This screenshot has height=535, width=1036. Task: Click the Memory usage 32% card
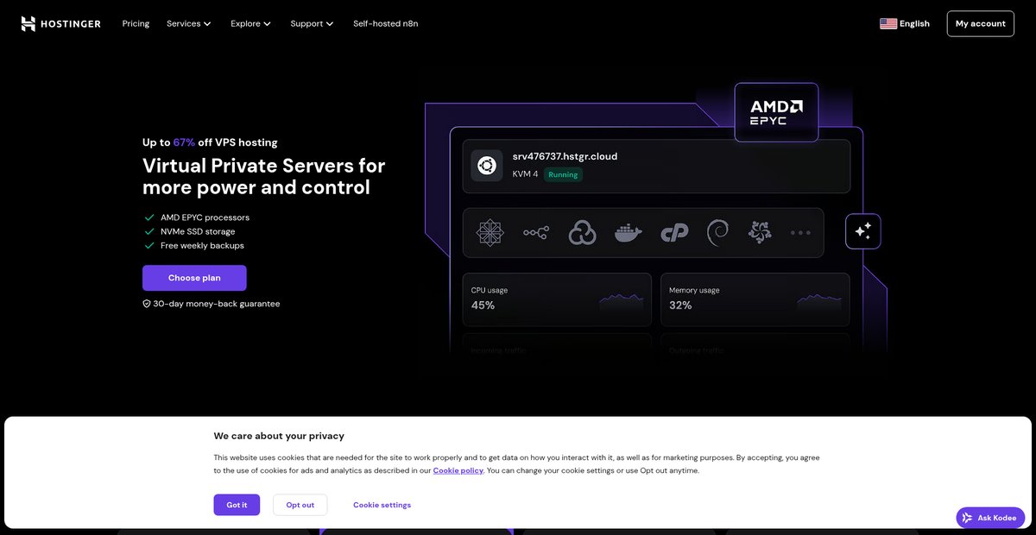pos(755,299)
